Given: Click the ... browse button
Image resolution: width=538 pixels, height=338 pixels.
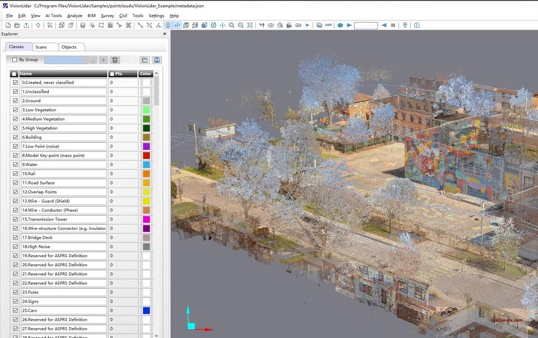Looking at the screenshot, I should pos(93,60).
